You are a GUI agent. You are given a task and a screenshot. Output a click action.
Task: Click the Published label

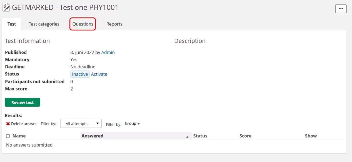pos(16,52)
